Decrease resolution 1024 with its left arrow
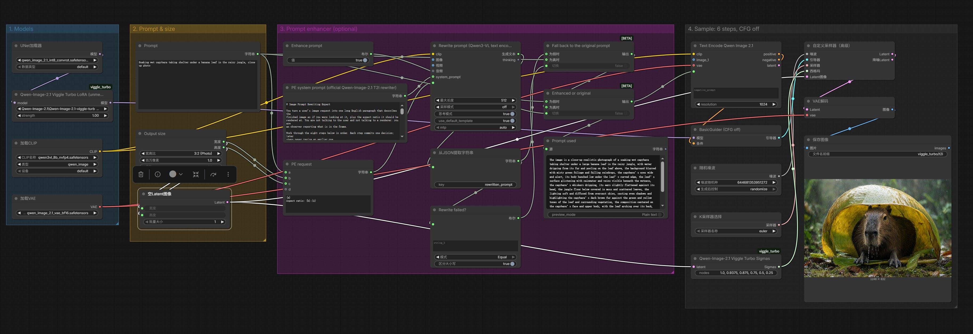The image size is (973, 334). point(698,104)
